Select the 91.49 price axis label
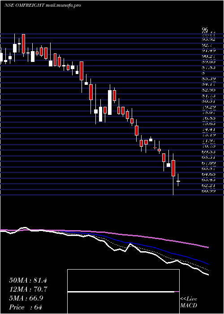Screen dimensions: 224x314 click(x=209, y=51)
